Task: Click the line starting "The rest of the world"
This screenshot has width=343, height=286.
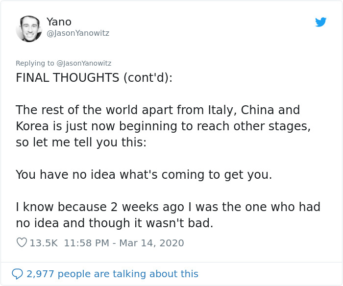Action: click(158, 110)
